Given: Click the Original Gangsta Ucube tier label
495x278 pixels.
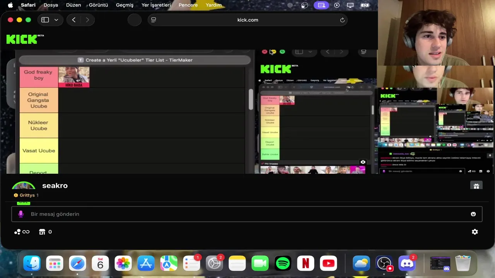Looking at the screenshot, I should (x=39, y=100).
